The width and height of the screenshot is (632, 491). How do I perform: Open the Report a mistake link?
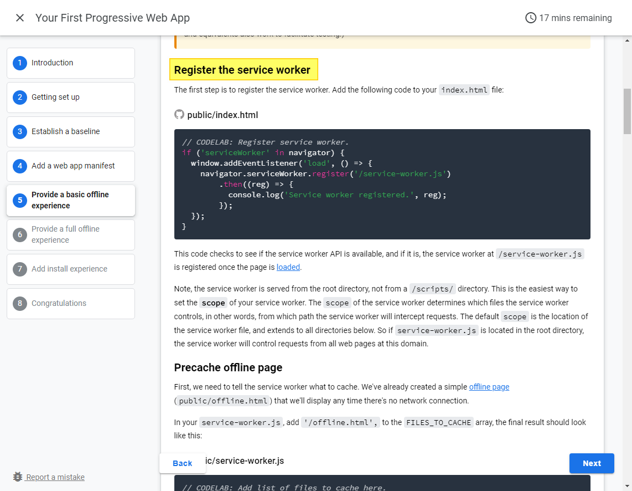click(x=55, y=477)
